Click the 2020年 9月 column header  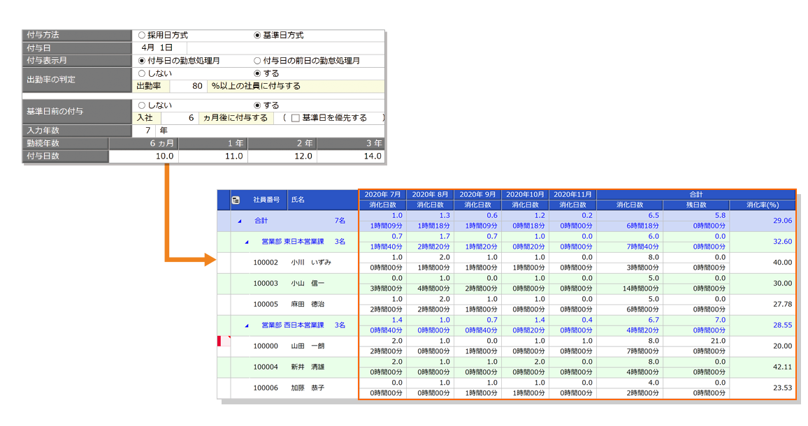[477, 194]
